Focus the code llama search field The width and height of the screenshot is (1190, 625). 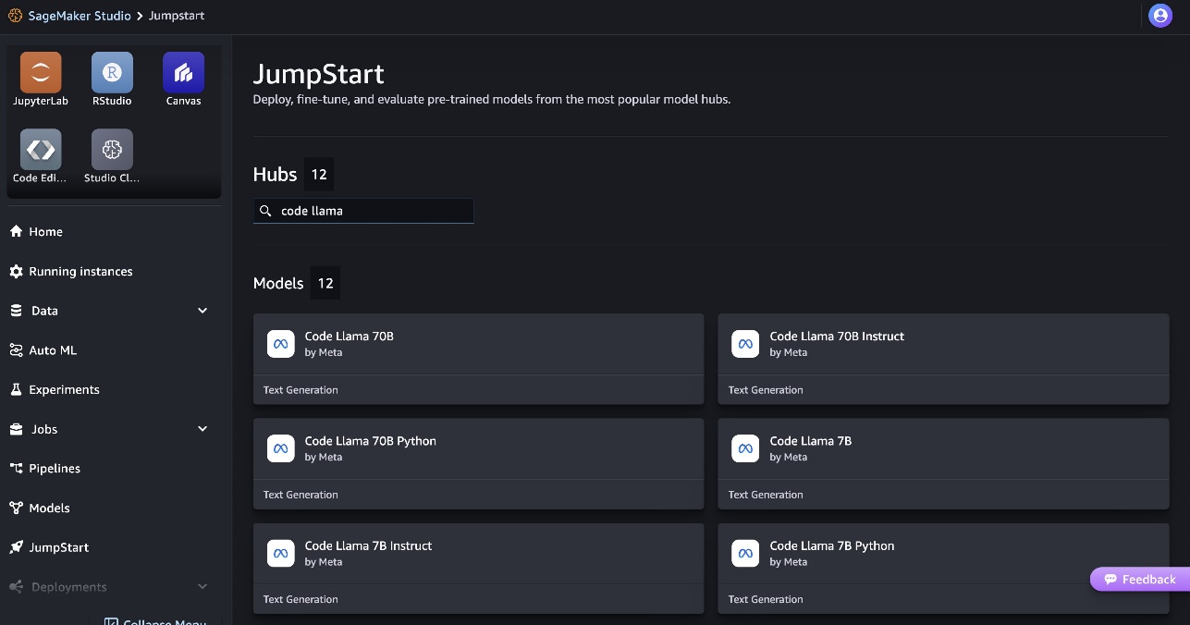[x=363, y=211]
